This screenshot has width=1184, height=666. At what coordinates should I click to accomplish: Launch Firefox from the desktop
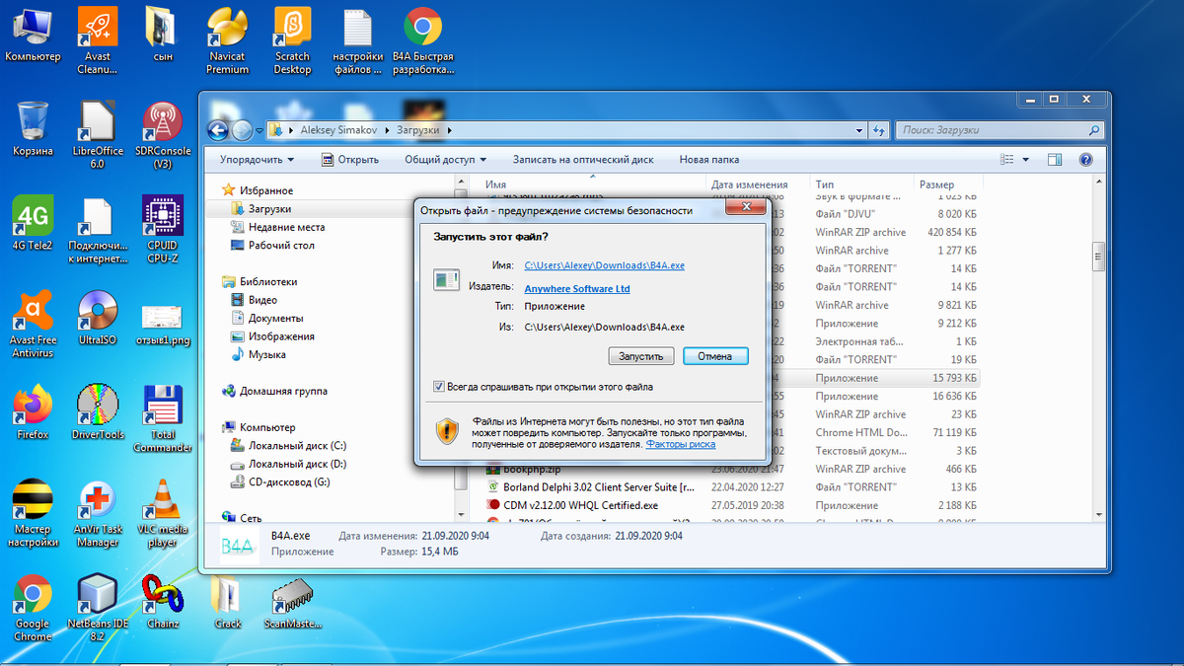pos(33,412)
